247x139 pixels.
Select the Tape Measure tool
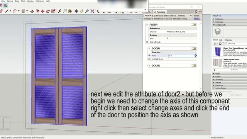[x=60, y=11]
